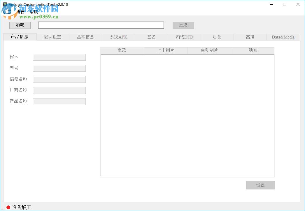Open the 设置 menu
The width and height of the screenshot is (305, 211).
point(7,11)
